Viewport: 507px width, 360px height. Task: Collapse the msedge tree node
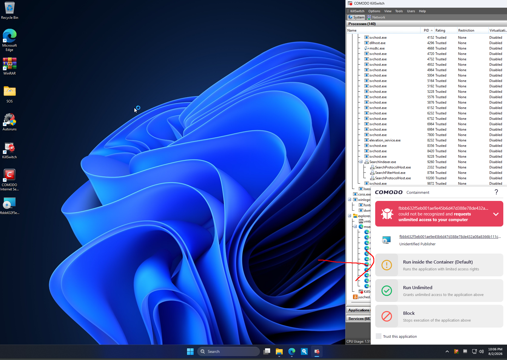pos(355,227)
